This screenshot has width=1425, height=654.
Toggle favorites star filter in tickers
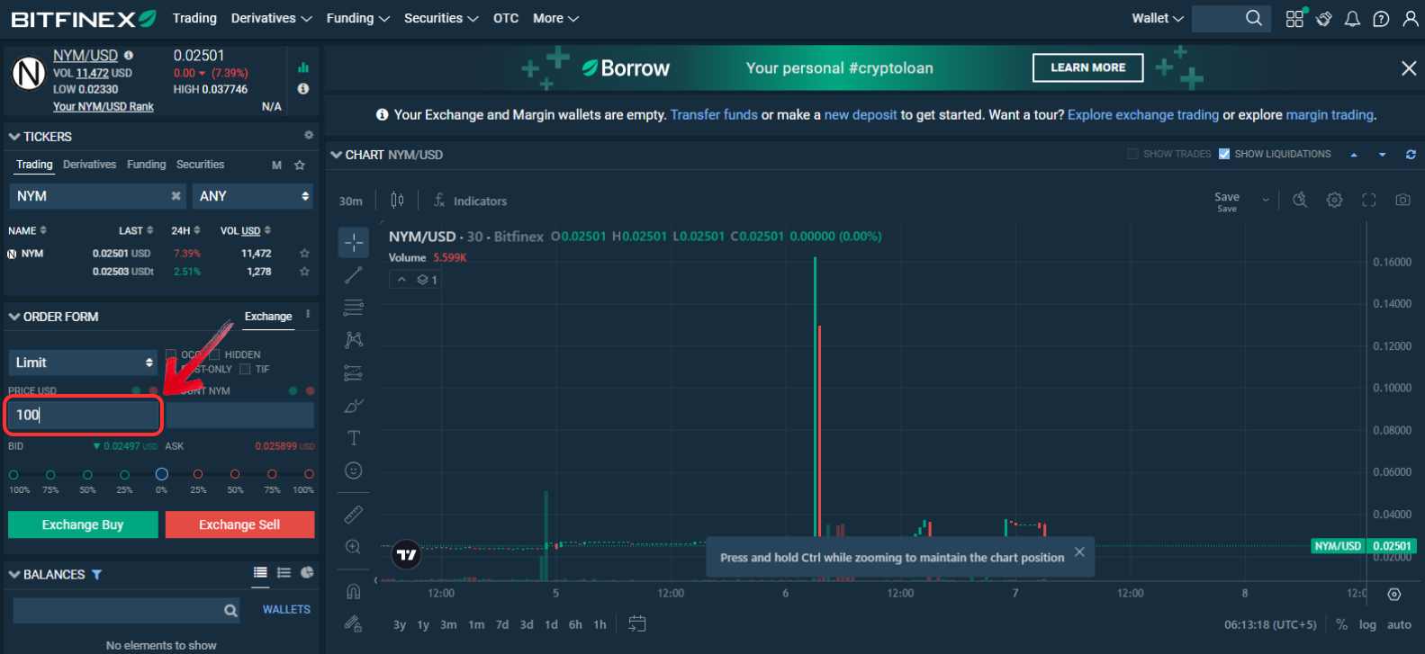coord(300,166)
